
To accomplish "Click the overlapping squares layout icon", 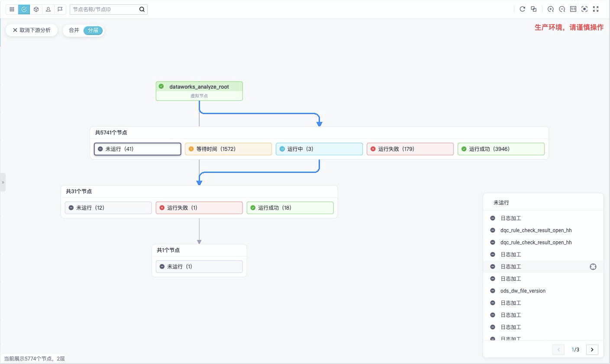I will (x=533, y=9).
